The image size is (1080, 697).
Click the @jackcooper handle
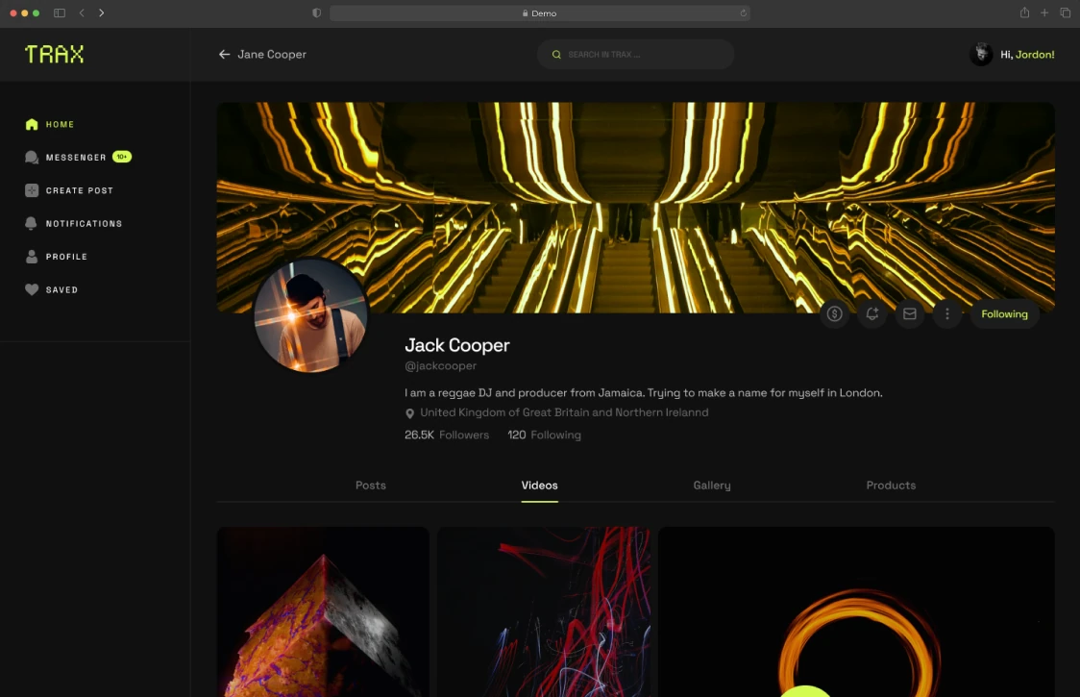(x=440, y=366)
